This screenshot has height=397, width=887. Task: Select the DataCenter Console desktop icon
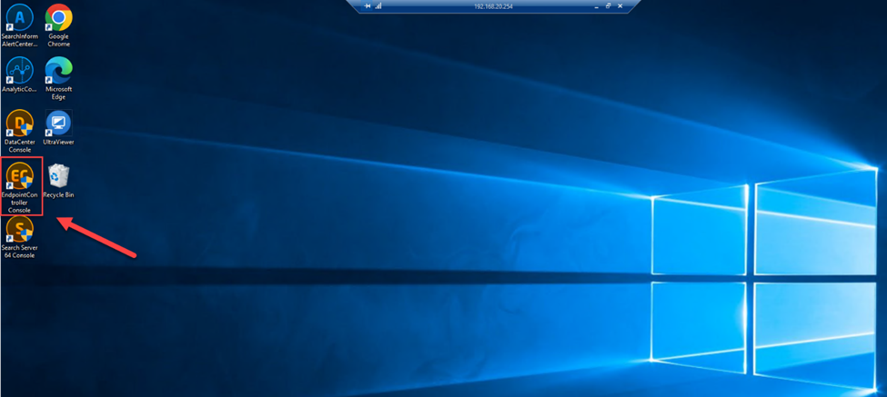pos(19,123)
